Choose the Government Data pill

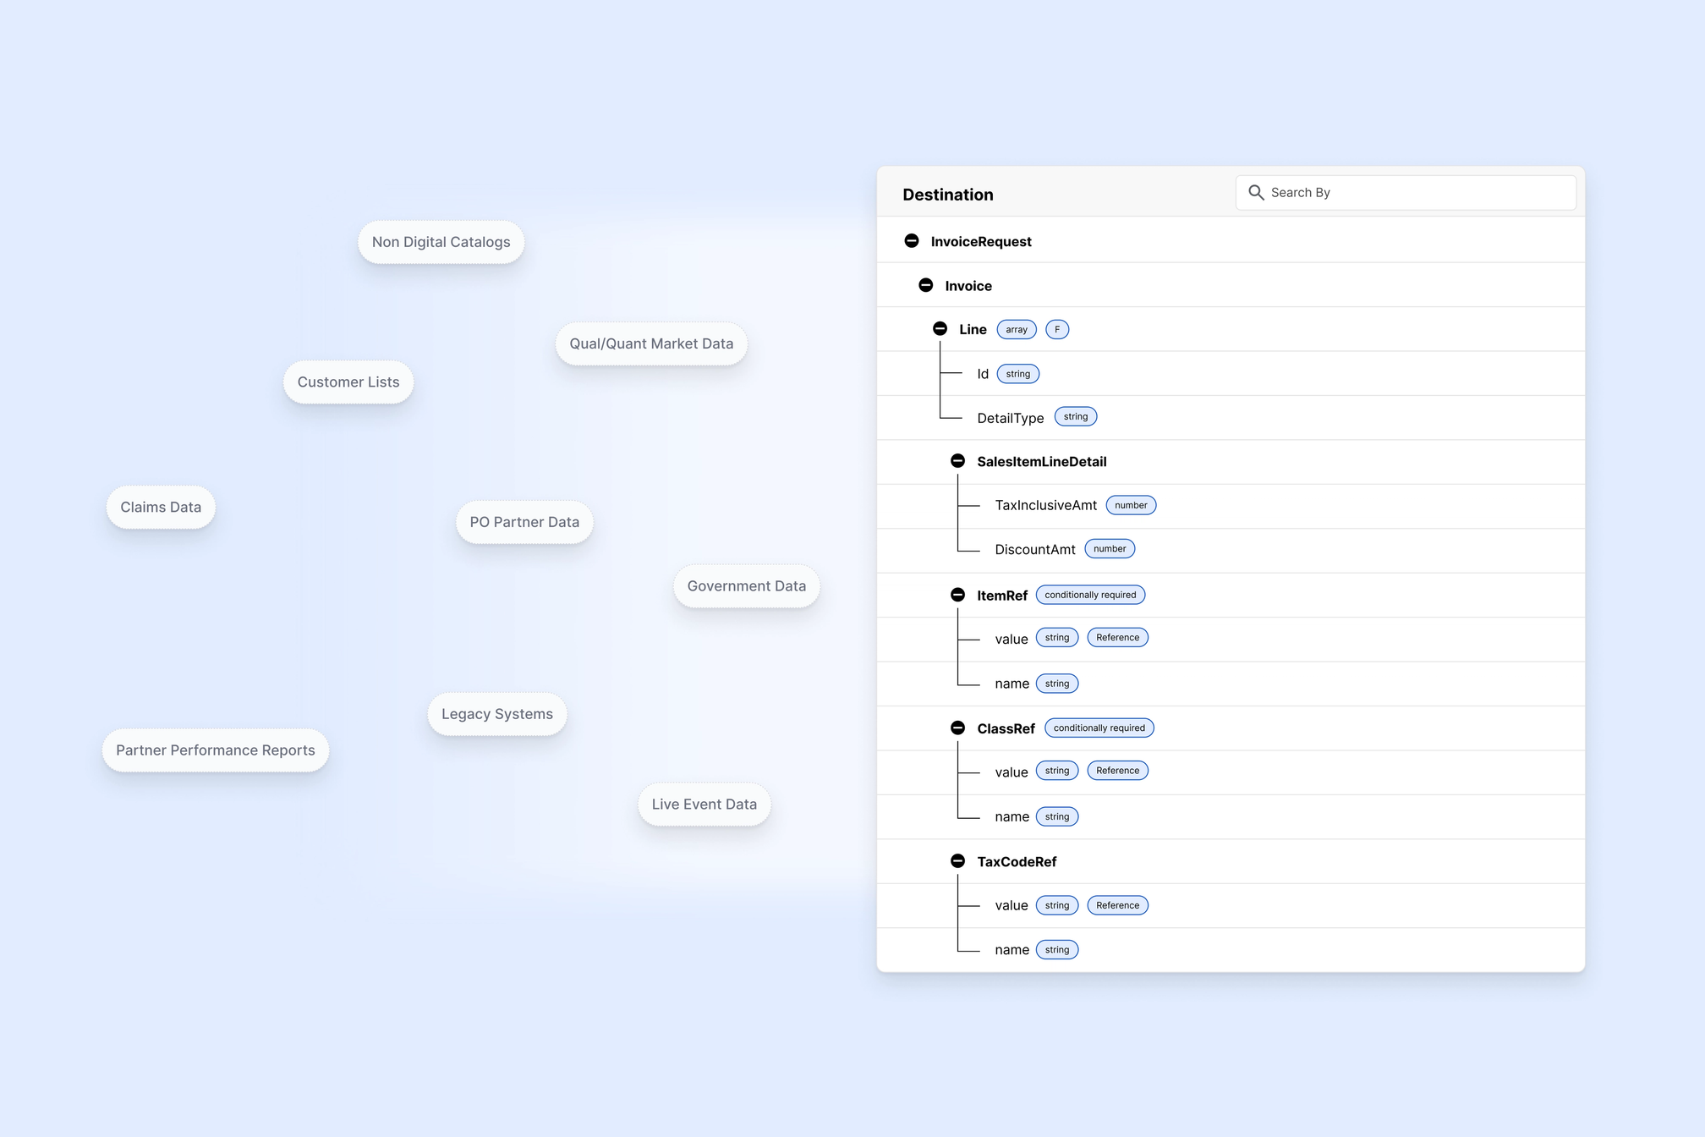click(746, 586)
